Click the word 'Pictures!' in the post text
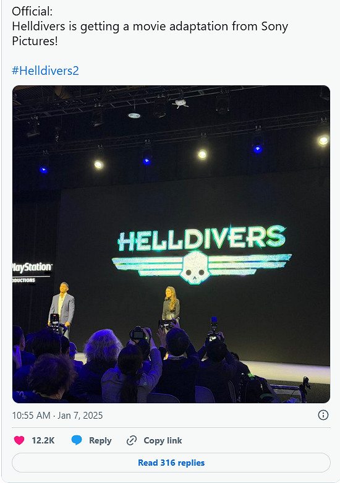Image resolution: width=340 pixels, height=483 pixels. tap(35, 41)
